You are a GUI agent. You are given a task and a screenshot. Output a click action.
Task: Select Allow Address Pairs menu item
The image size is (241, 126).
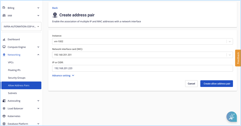click(21, 85)
